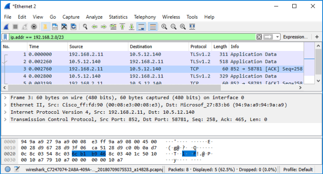Image resolution: width=323 pixels, height=174 pixels.
Task: Open the Tools menu
Action: [x=192, y=17]
